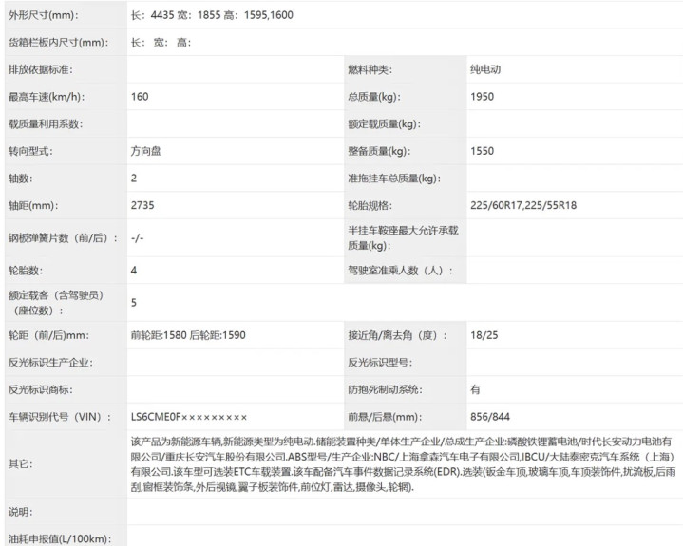Screen dimensions: 683x546
Task: Select the 接近角/离去角 label
Action: 397,335
